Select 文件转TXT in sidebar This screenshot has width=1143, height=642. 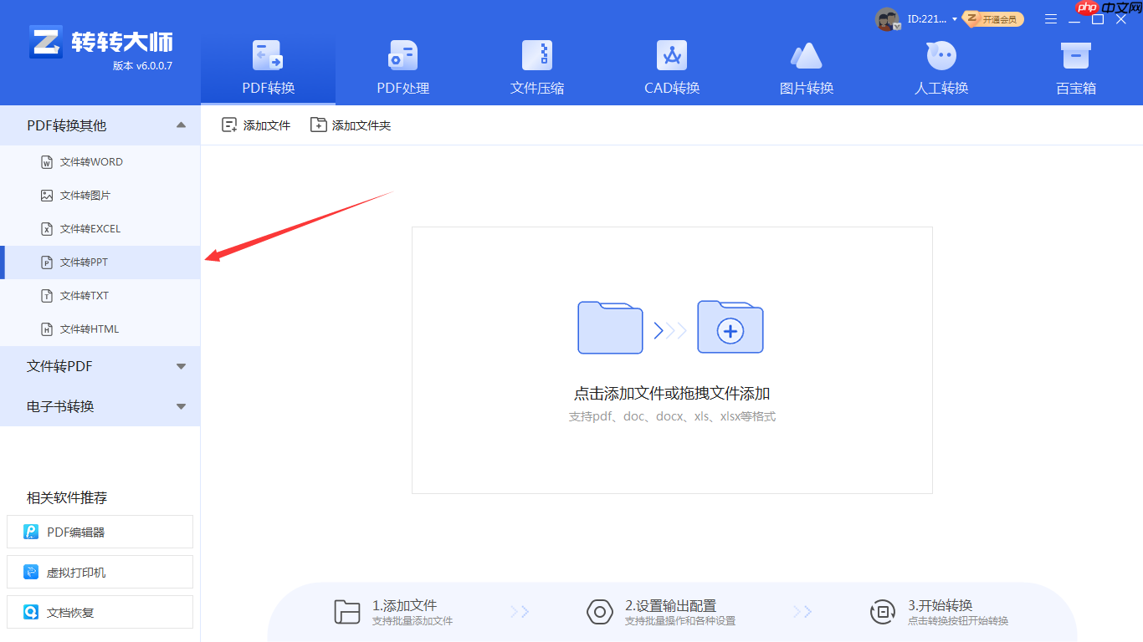tap(100, 296)
